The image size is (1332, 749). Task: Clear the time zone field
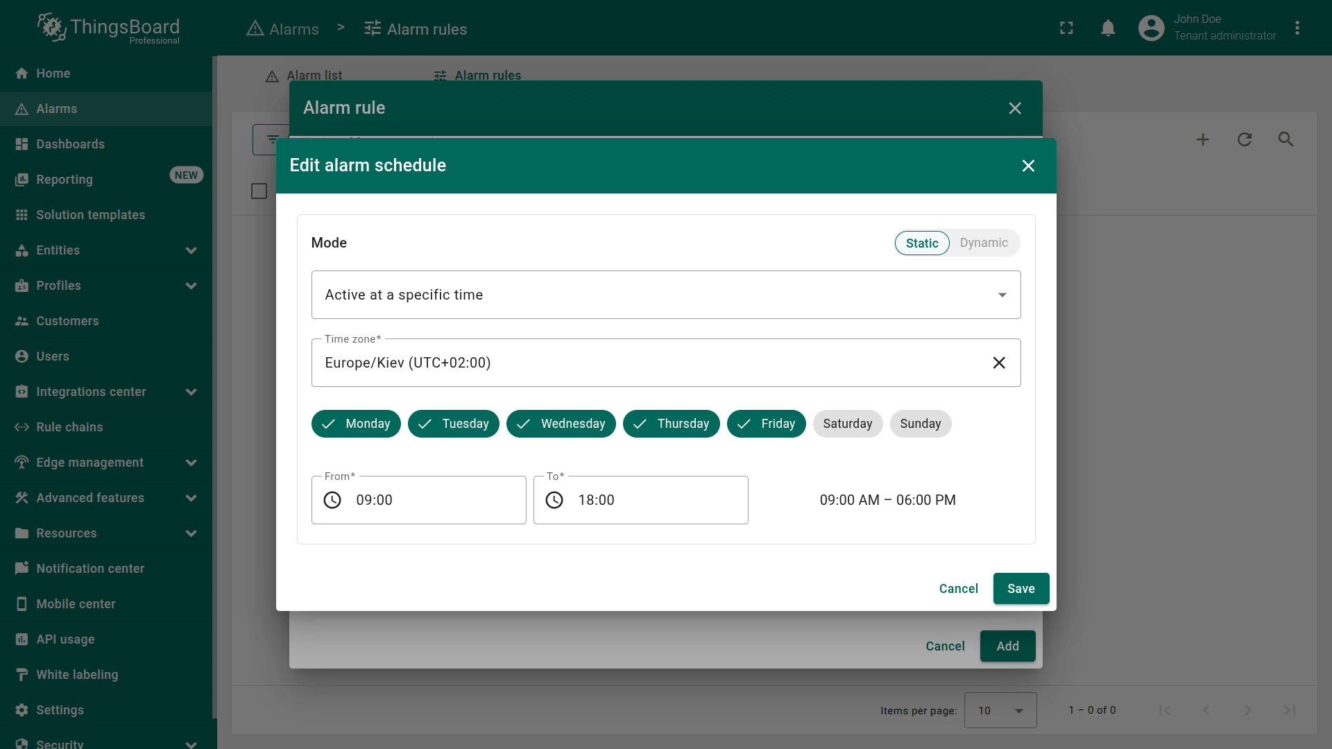[998, 363]
